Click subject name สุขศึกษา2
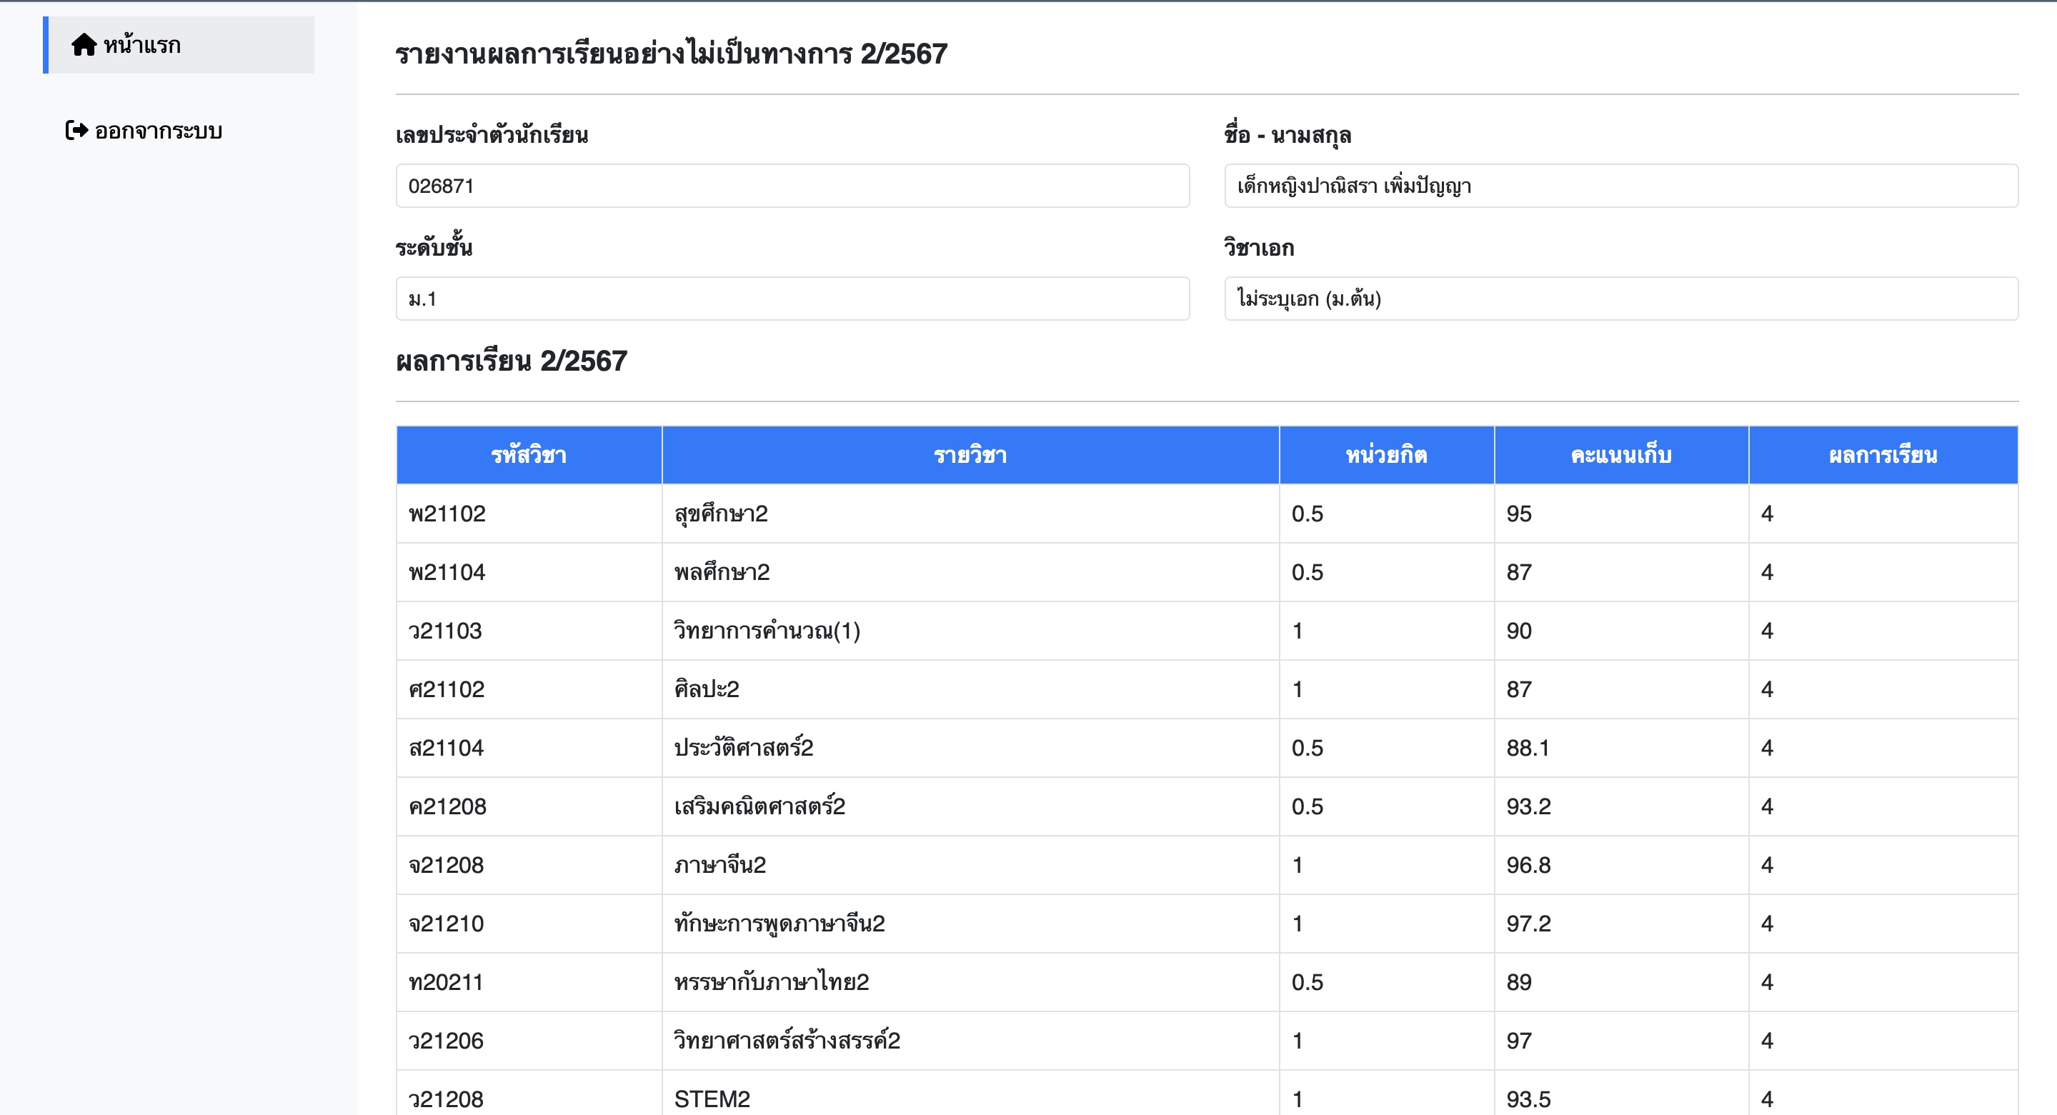 (x=721, y=514)
